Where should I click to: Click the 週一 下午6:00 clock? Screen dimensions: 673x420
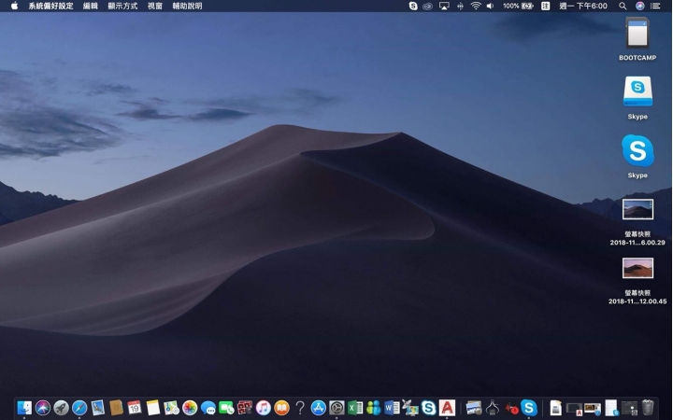tap(583, 6)
